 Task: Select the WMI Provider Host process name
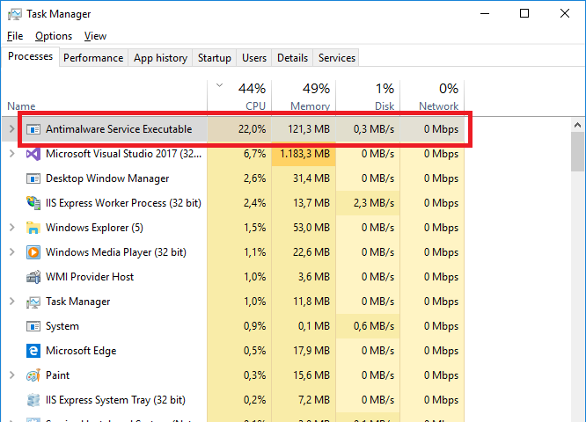click(90, 277)
